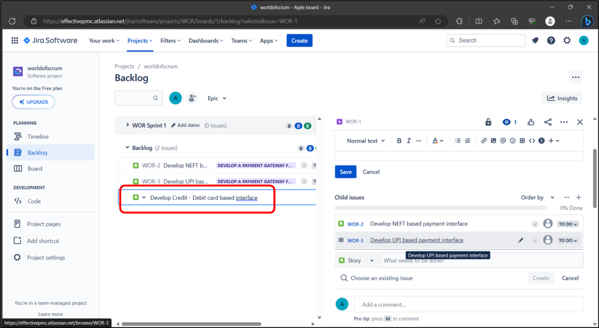
Task: Click the issue panel vertical scrollbar
Action: (594, 178)
